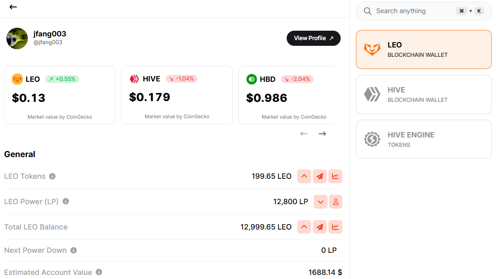
Task: Switch to the HIVE Blockchain Wallet tab
Action: point(424,94)
